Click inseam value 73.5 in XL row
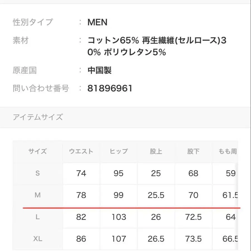 (x=193, y=239)
